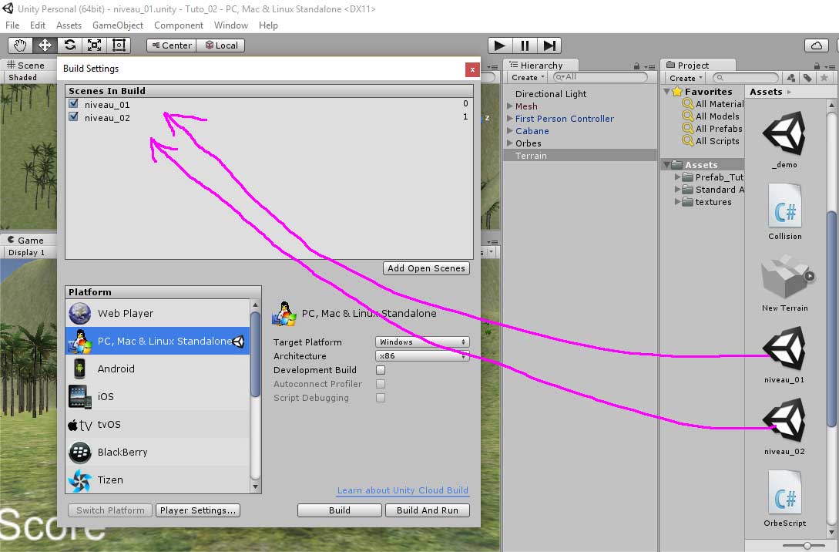The width and height of the screenshot is (839, 552).
Task: Open the Learn about Unity Cloud Build link
Action: tap(402, 490)
